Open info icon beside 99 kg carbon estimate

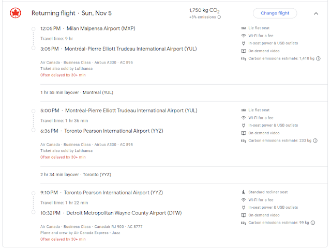tap(313, 223)
